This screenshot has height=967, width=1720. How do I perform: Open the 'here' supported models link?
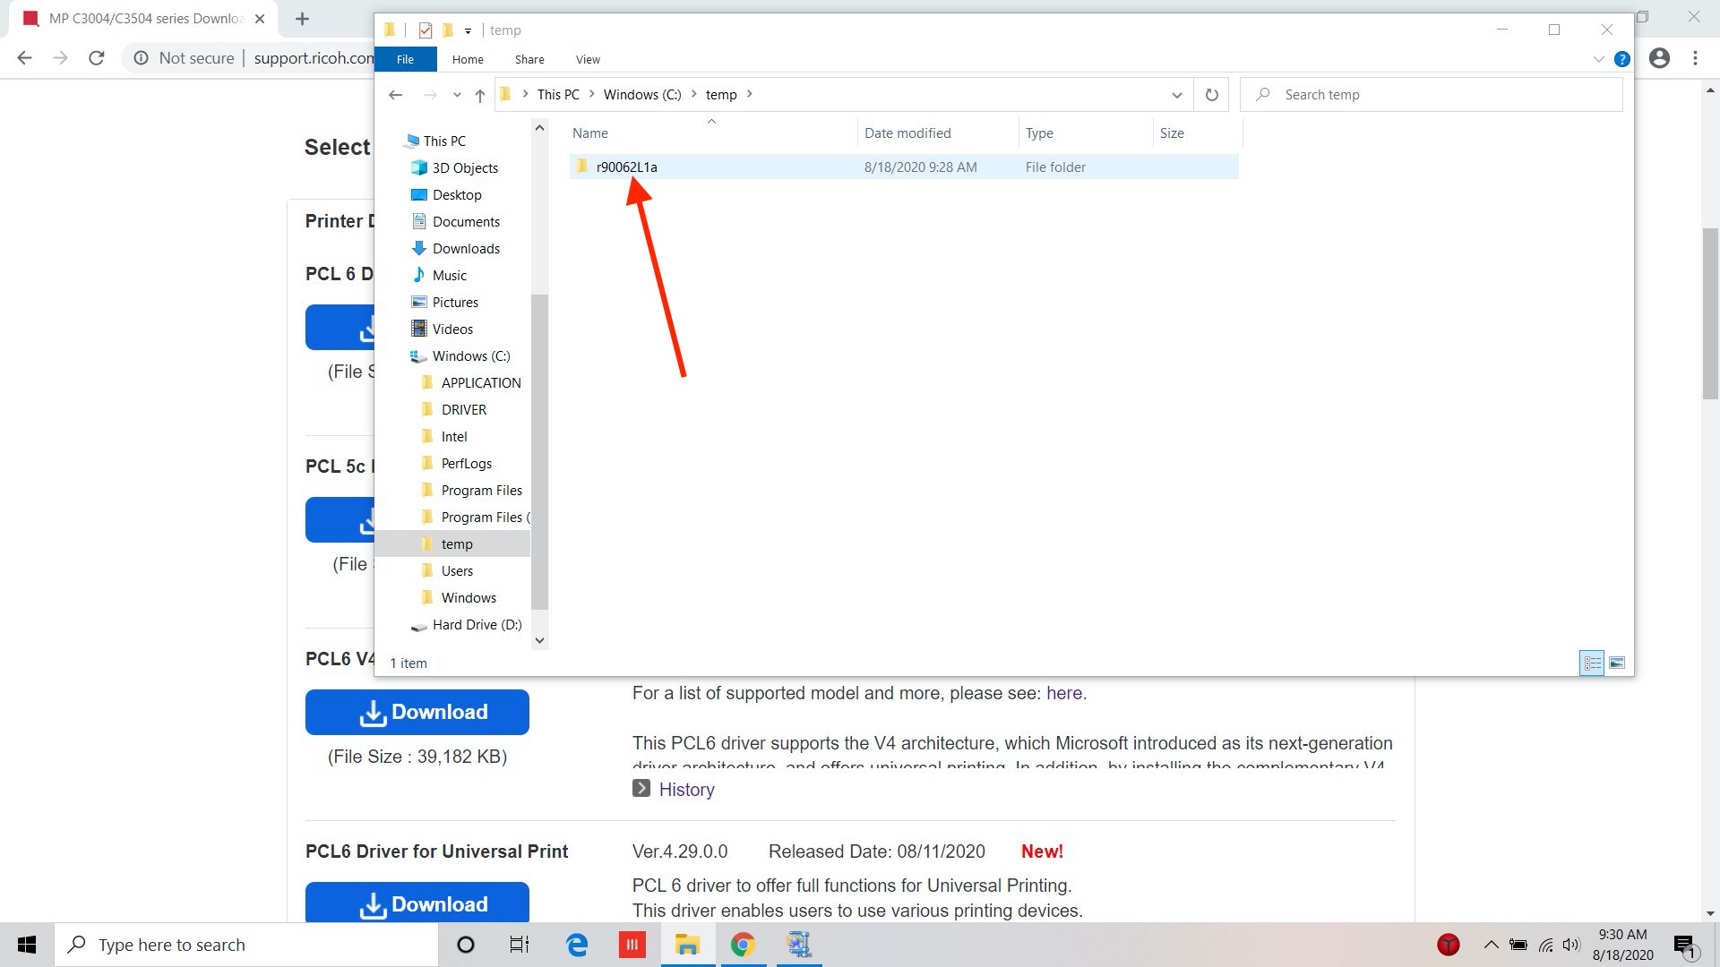(1064, 693)
